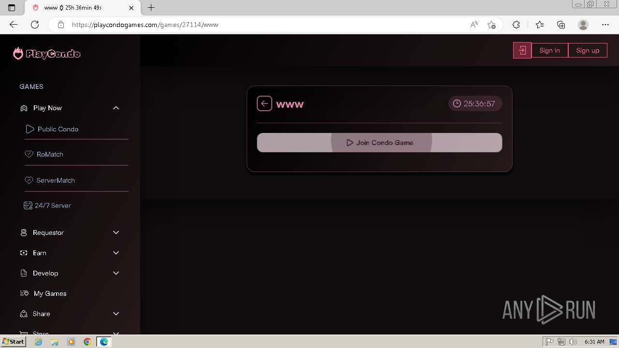Image resolution: width=619 pixels, height=348 pixels.
Task: Collapse the Play Now section
Action: (116, 108)
